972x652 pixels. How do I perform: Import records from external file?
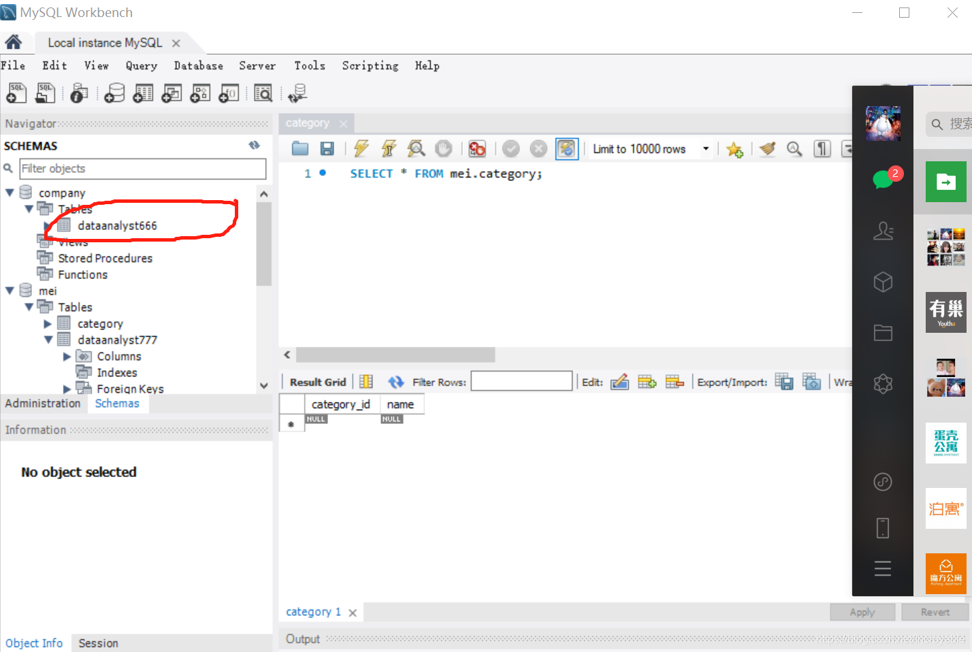(811, 382)
